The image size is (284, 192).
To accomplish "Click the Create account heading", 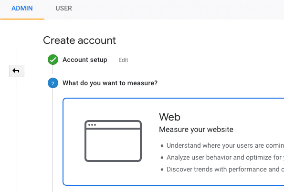I will [x=79, y=40].
